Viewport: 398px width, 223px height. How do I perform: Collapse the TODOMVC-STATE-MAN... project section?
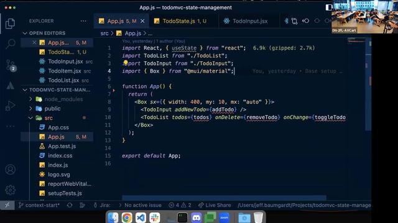[x=25, y=90]
